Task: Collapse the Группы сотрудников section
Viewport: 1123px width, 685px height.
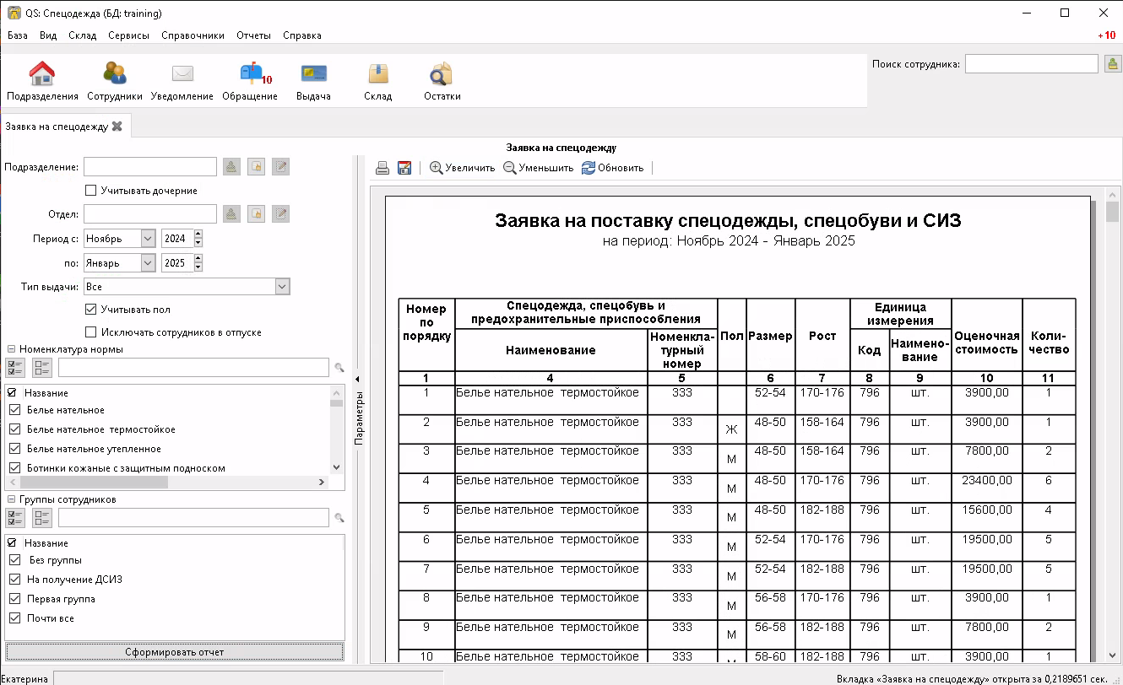Action: point(11,499)
